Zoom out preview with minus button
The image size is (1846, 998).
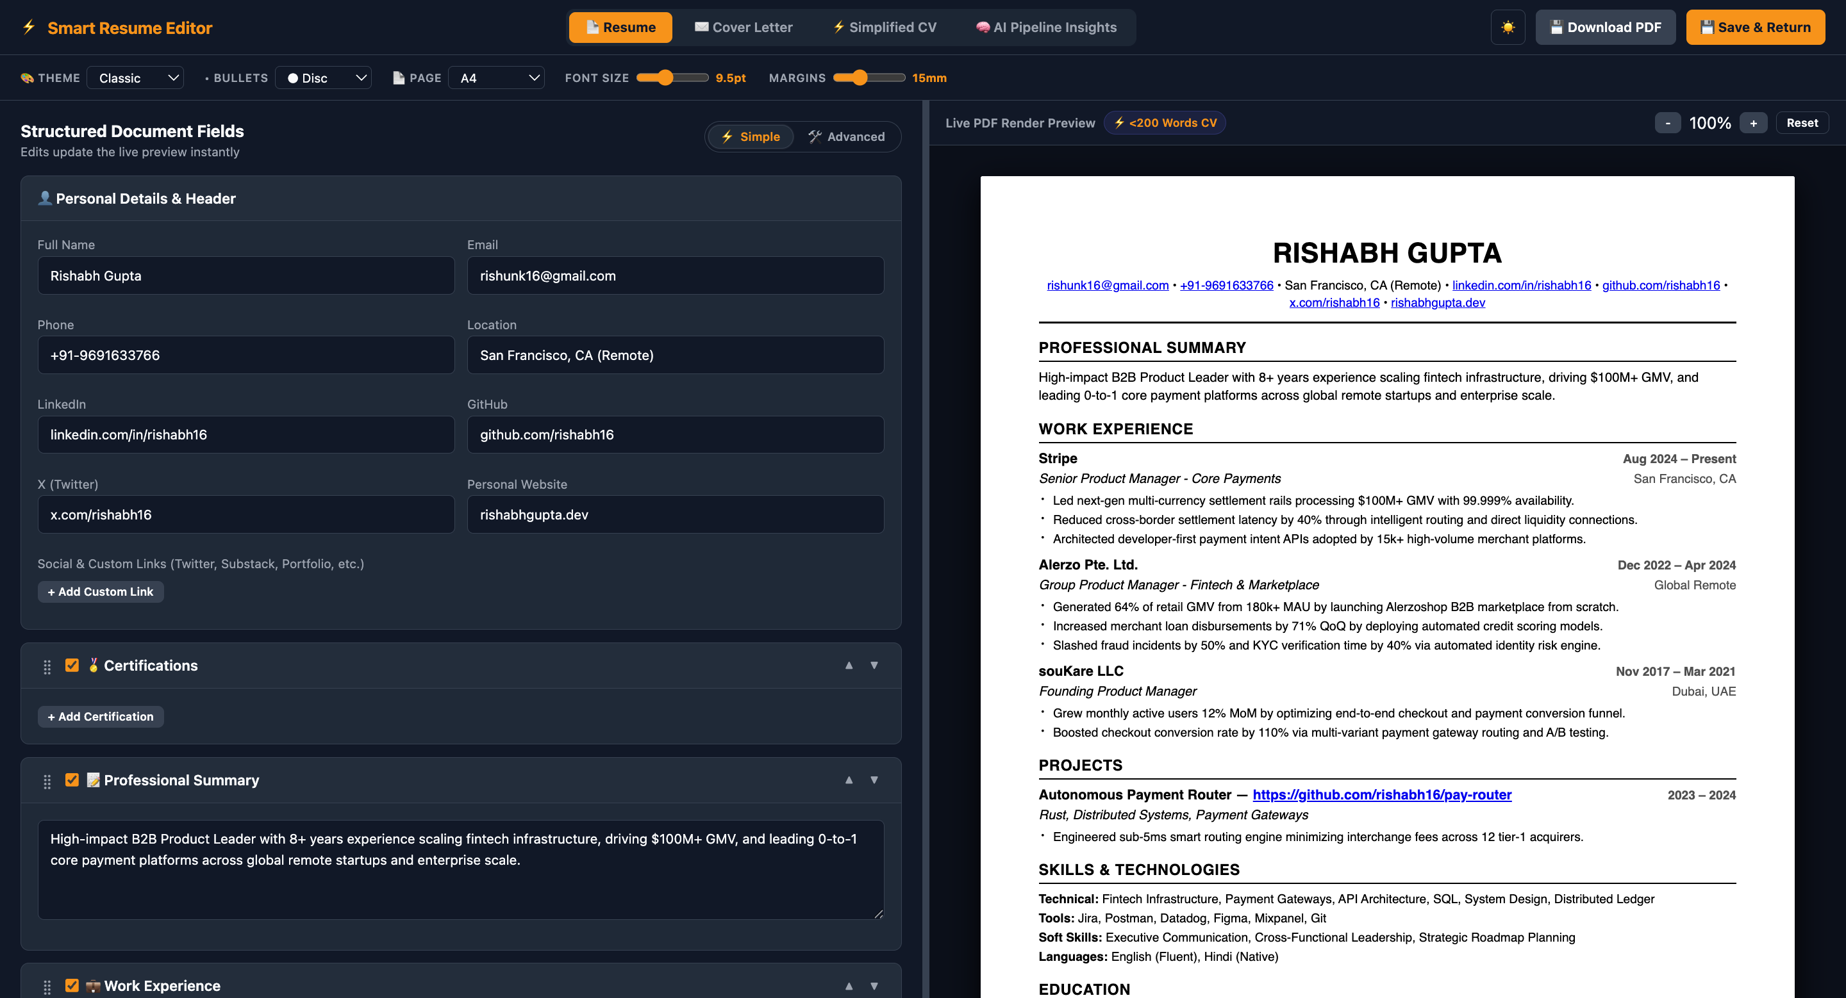(1668, 123)
